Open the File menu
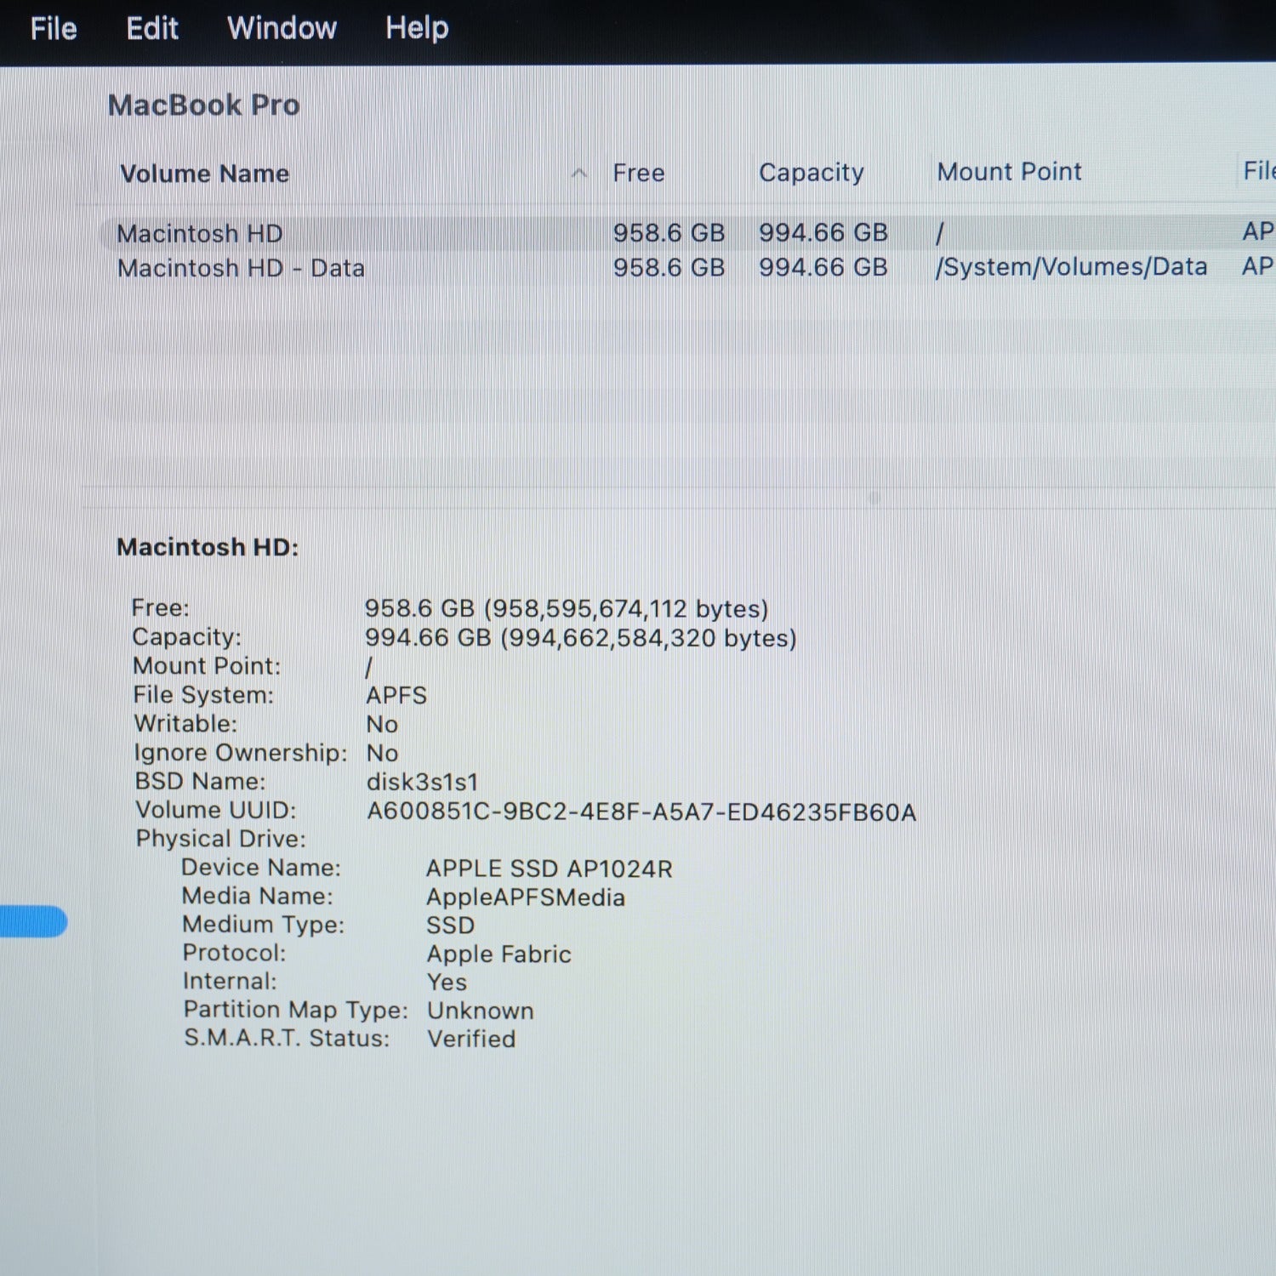1276x1276 pixels. pyautogui.click(x=54, y=28)
